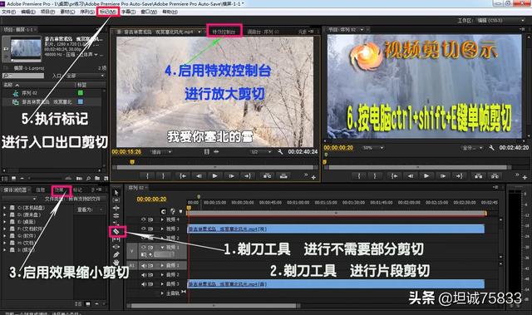
Task: Switch to Media Browser tab
Action: click(15, 189)
